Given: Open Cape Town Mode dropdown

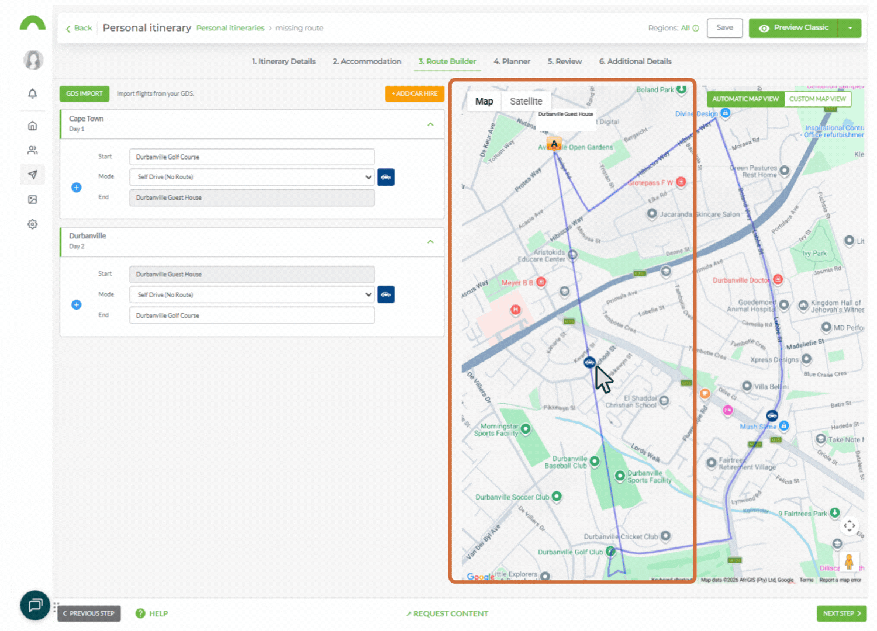Looking at the screenshot, I should (252, 177).
